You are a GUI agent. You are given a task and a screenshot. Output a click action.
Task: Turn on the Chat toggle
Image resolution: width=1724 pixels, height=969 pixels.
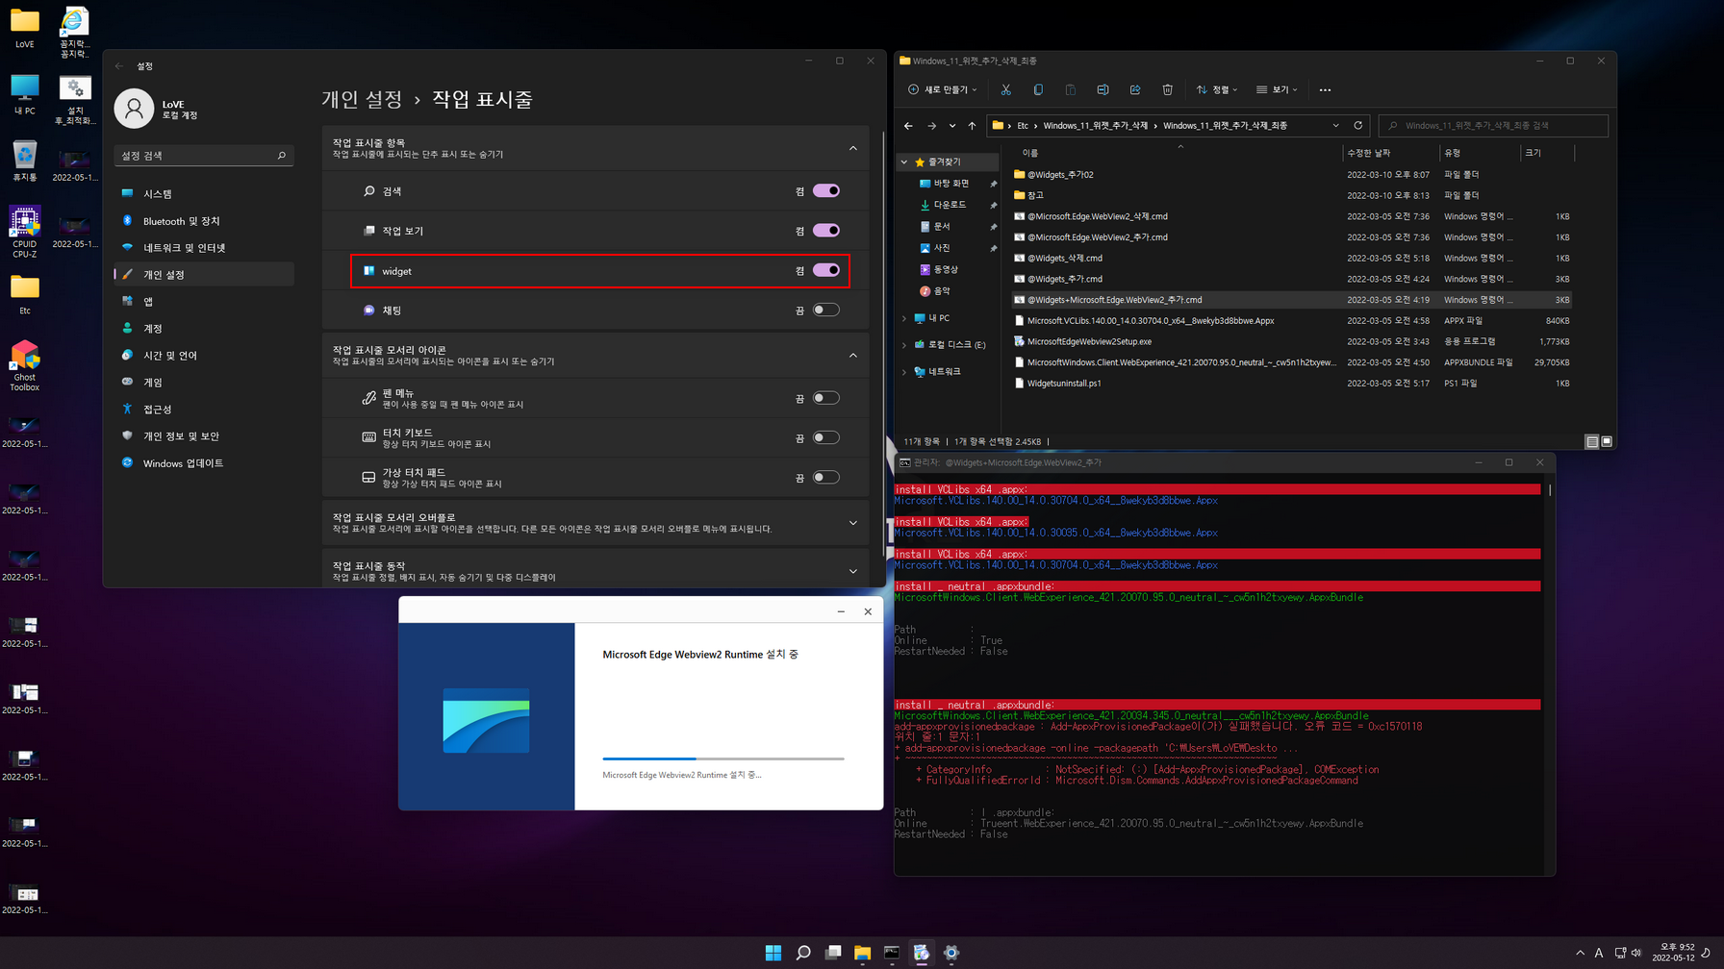(x=826, y=311)
